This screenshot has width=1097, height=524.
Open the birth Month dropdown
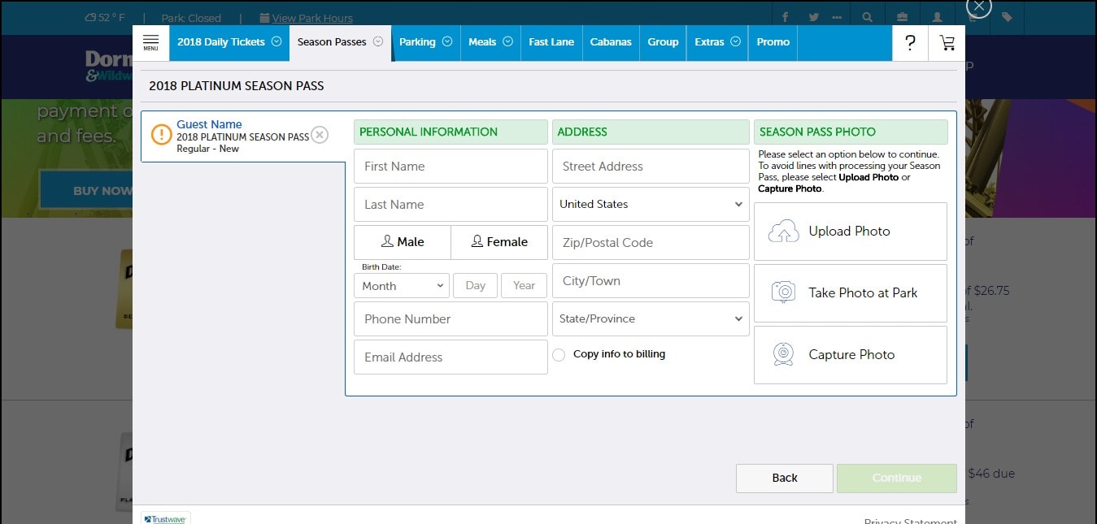pos(402,285)
